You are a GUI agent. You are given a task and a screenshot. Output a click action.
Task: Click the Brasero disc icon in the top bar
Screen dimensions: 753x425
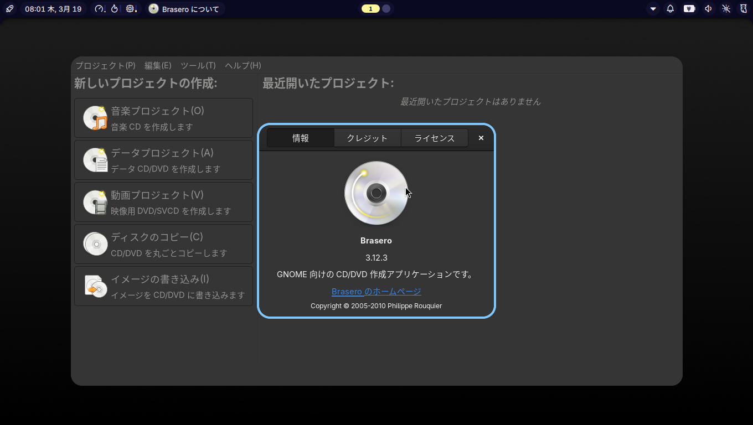coord(153,9)
